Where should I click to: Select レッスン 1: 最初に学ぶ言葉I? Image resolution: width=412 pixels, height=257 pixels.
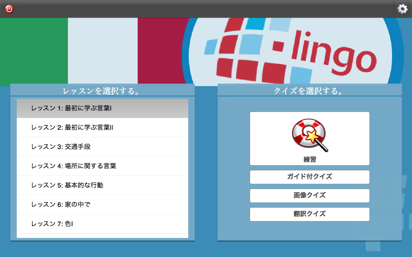(x=102, y=108)
